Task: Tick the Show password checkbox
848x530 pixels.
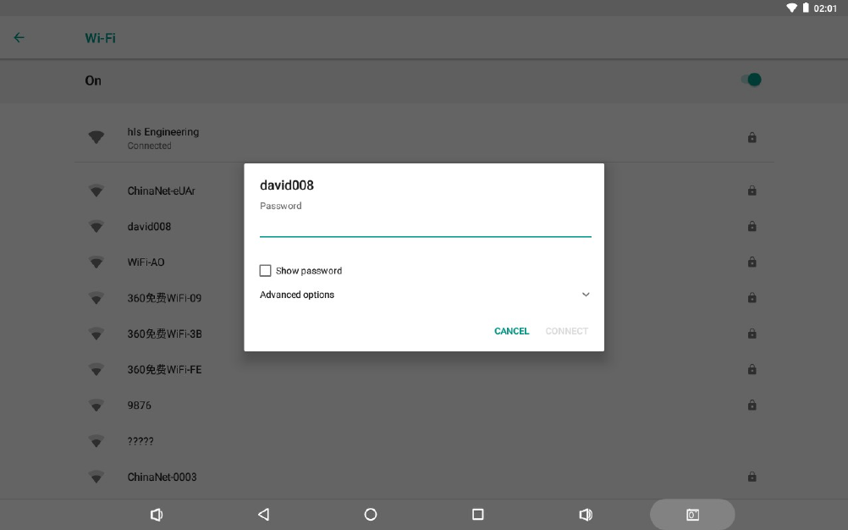Action: pyautogui.click(x=265, y=270)
